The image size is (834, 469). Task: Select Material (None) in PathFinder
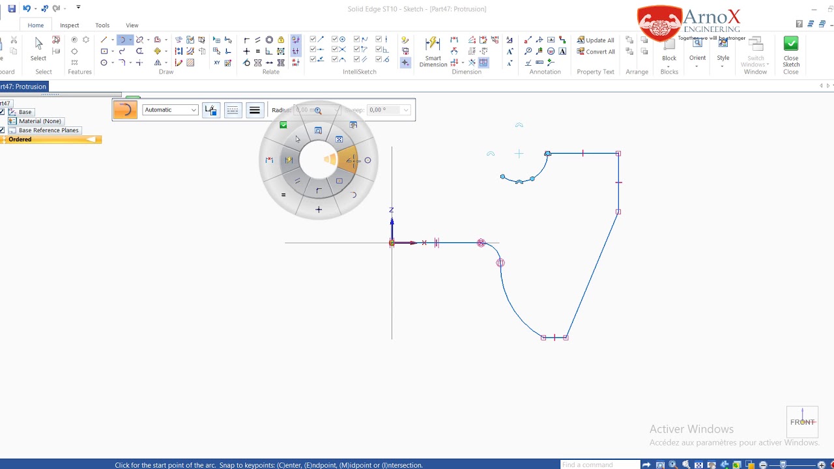(35, 121)
